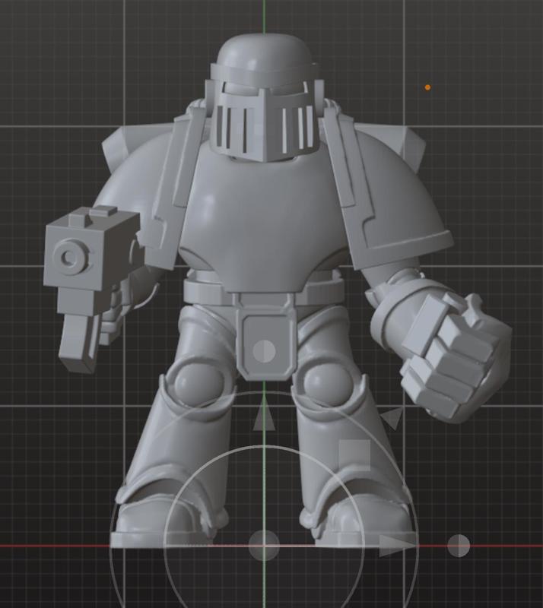This screenshot has height=608, width=543.
Task: Click the circular gizmo handle on the belt plate
Action: click(x=264, y=351)
